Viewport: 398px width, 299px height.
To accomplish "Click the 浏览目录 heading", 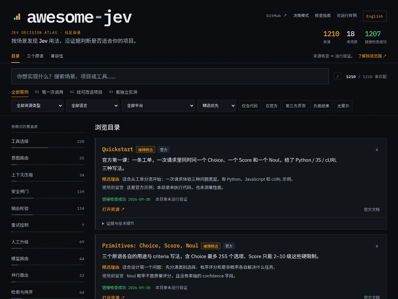I will click(x=107, y=127).
